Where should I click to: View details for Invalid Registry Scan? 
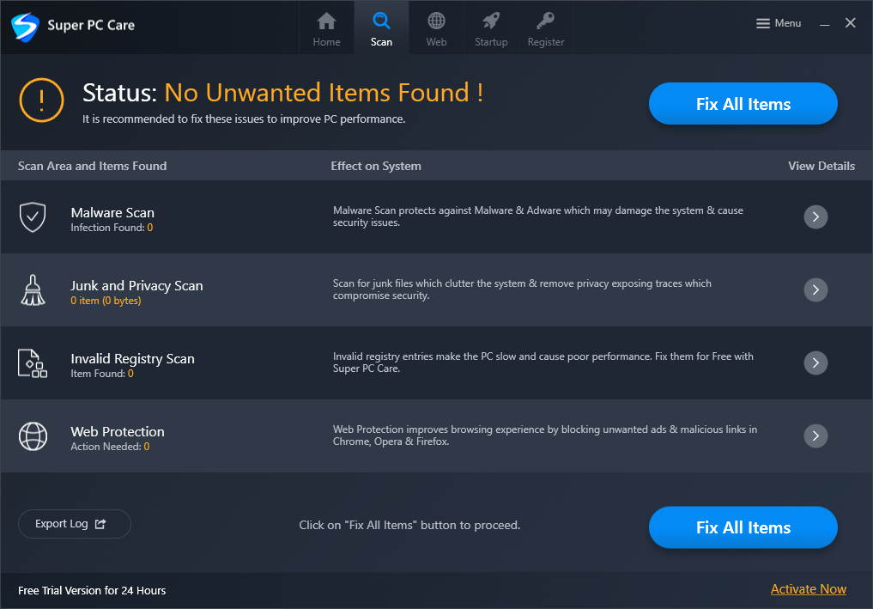[815, 362]
